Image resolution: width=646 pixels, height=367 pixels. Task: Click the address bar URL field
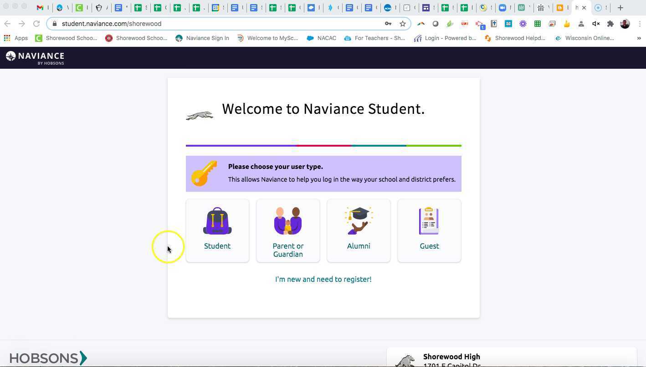pos(113,23)
